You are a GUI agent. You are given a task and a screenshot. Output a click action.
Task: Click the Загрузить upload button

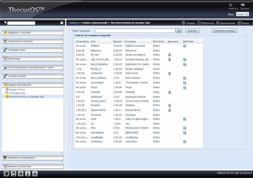click(x=192, y=30)
